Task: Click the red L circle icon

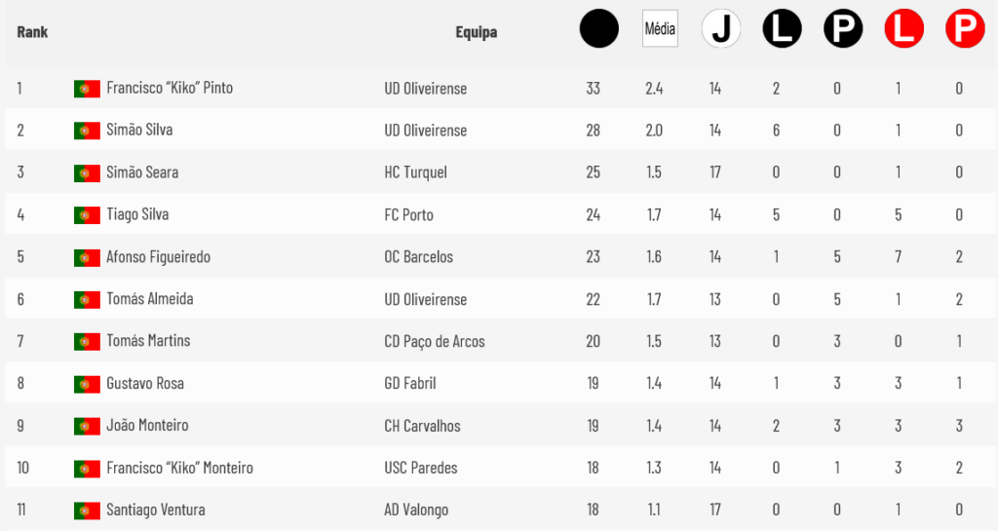Action: 904,28
